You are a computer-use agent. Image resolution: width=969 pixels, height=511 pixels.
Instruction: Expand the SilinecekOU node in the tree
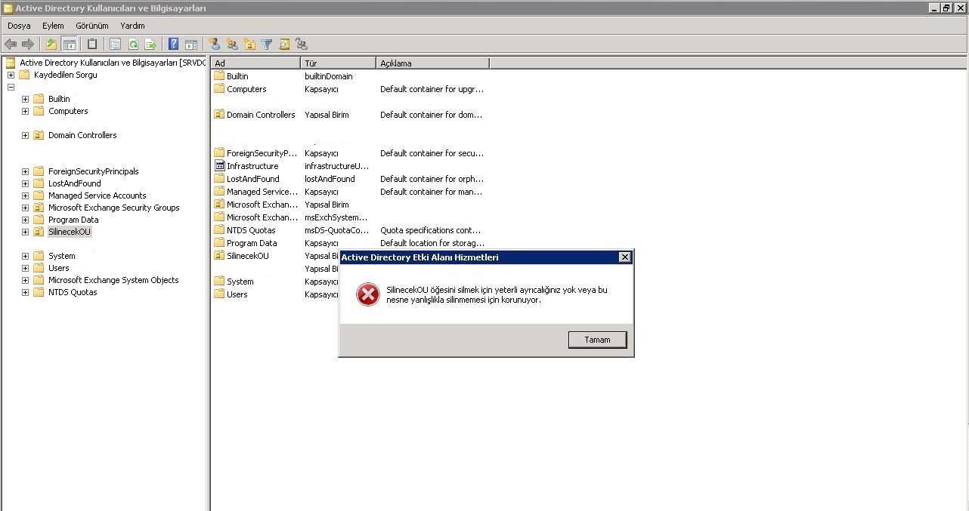pos(26,232)
